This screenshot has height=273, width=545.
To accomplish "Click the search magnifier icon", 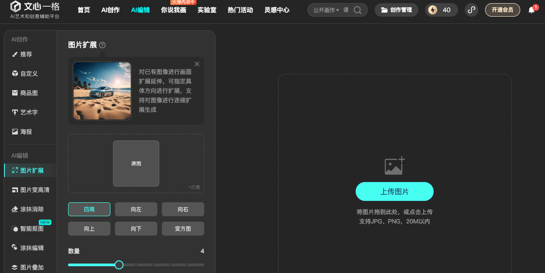I will pyautogui.click(x=357, y=10).
